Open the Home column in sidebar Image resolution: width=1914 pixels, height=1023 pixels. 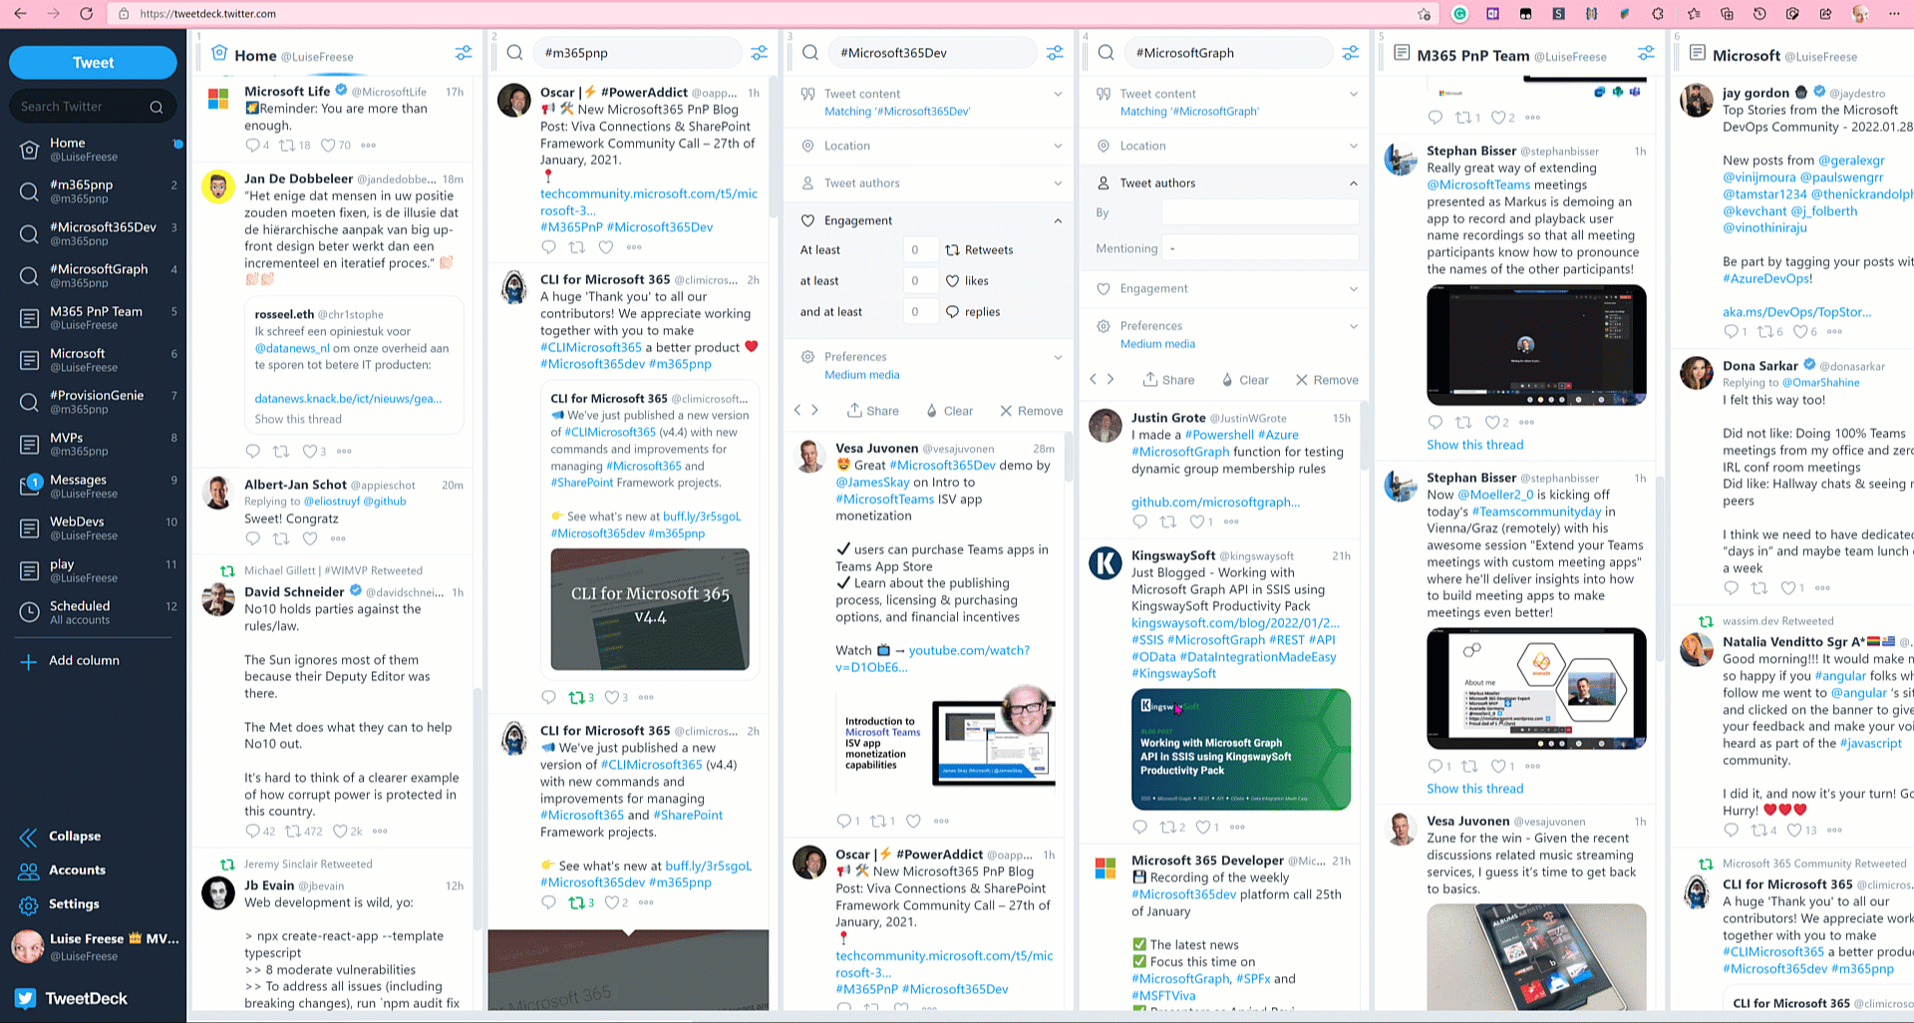93,150
